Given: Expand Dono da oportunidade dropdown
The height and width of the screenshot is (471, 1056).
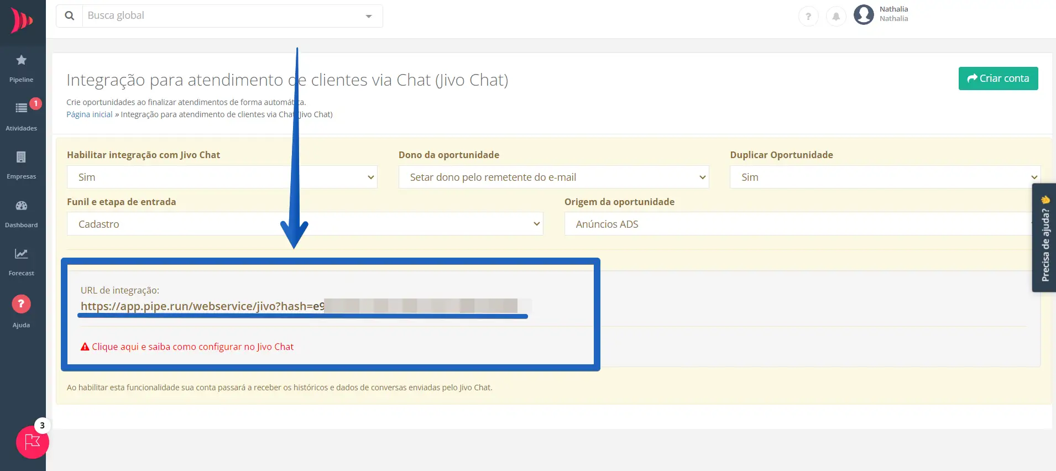Looking at the screenshot, I should tap(553, 177).
